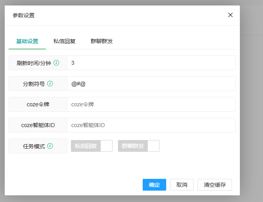The width and height of the screenshot is (263, 202).
Task: Click the coze令牌 label cell
Action: tap(38, 104)
